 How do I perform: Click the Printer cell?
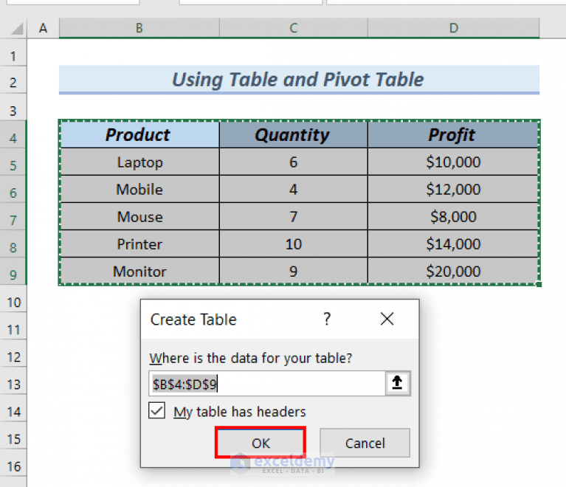(139, 244)
